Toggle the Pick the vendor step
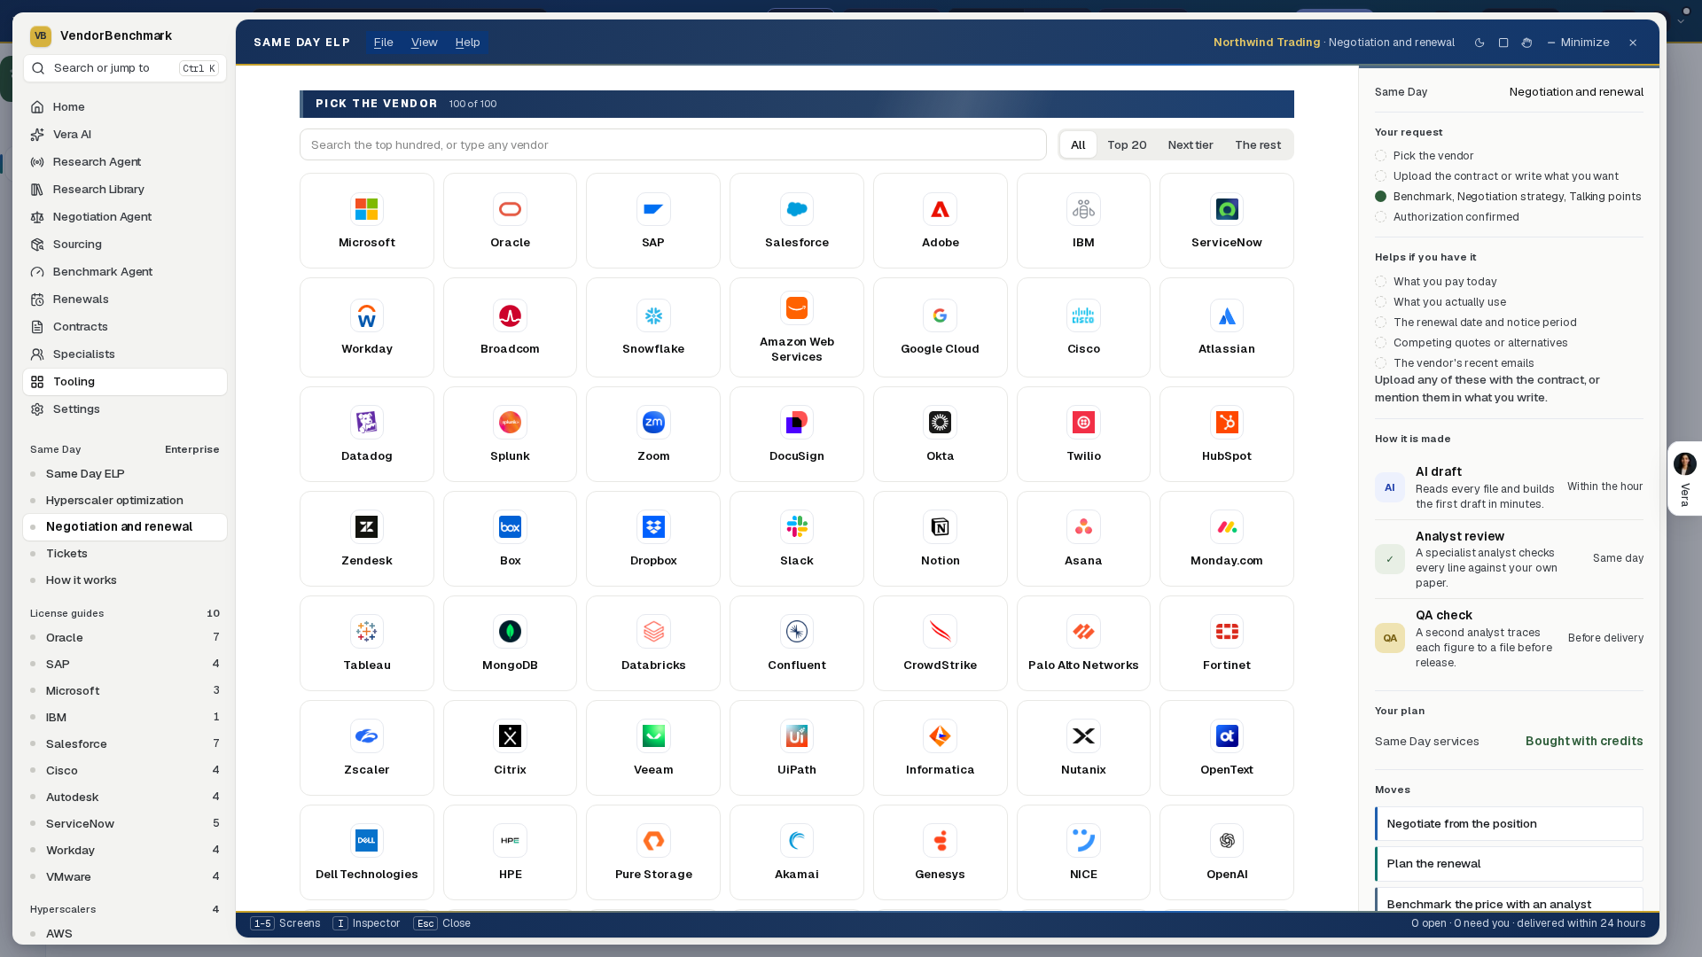This screenshot has height=957, width=1702. (x=1380, y=156)
